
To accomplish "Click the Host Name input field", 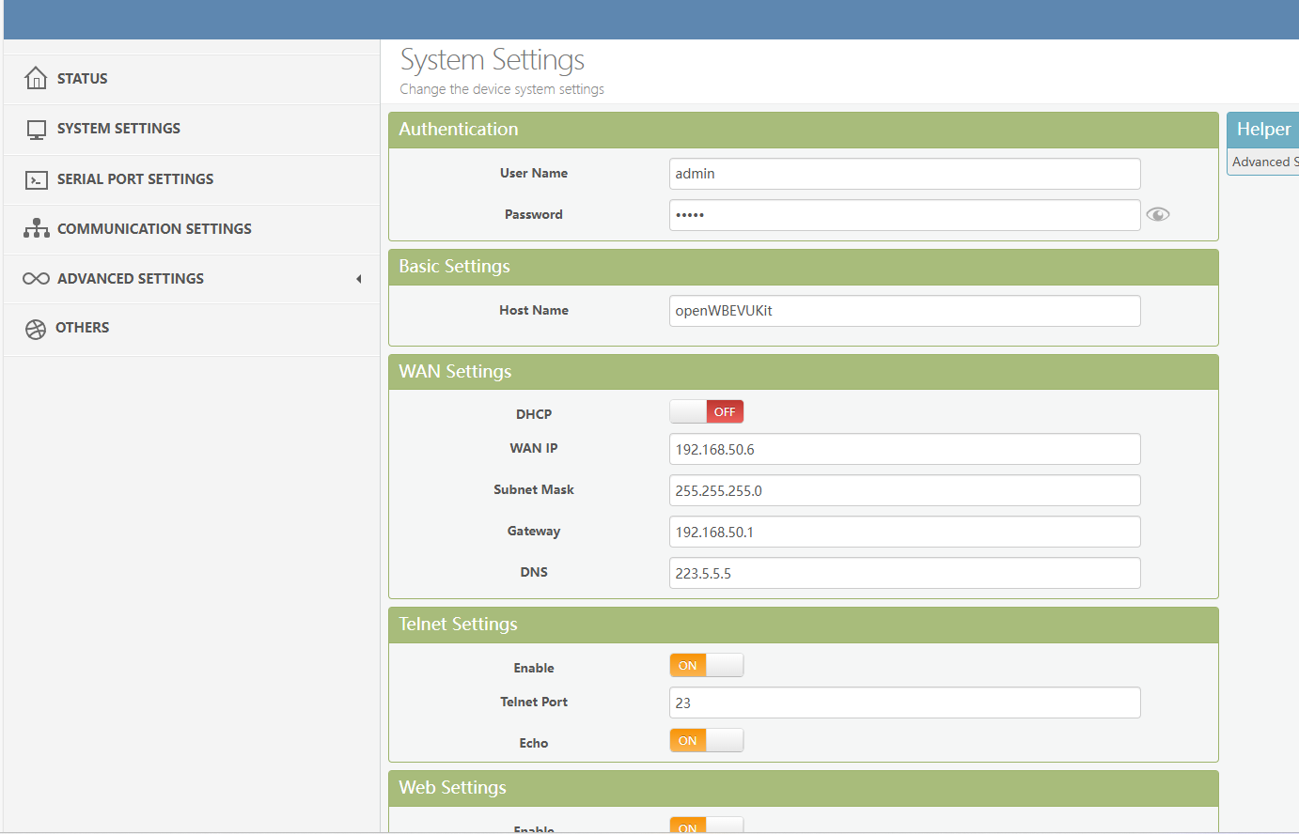I will 905,311.
